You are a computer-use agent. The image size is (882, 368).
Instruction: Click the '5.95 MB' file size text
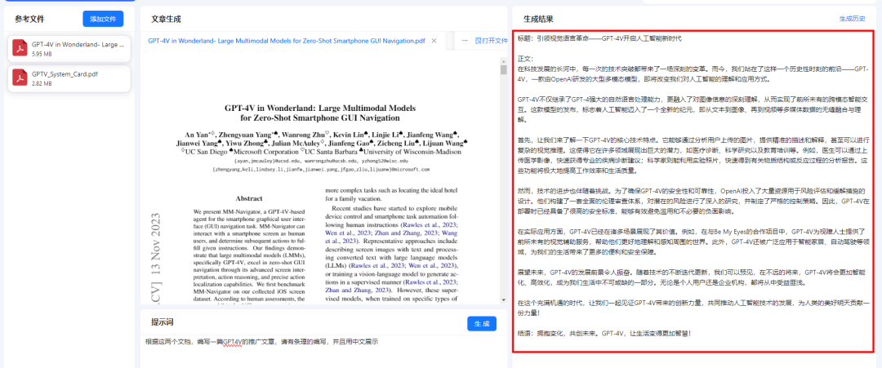point(42,55)
